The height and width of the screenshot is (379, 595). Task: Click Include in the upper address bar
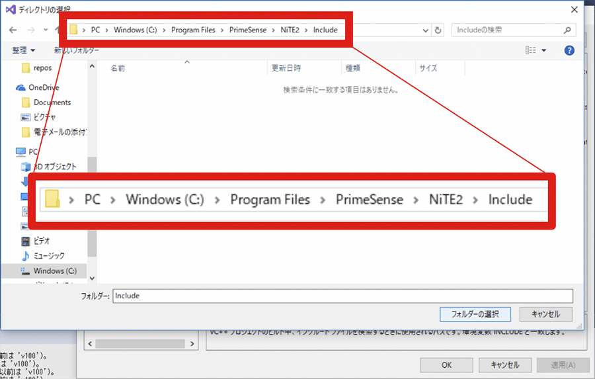click(x=325, y=30)
